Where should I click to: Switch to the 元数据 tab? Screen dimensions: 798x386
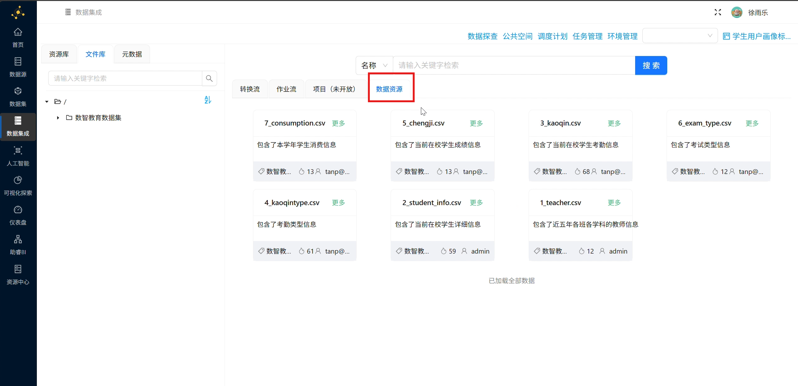point(132,54)
